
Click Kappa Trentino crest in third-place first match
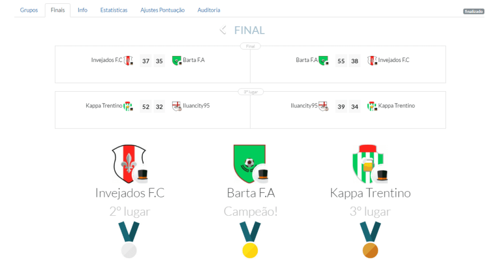coord(128,106)
